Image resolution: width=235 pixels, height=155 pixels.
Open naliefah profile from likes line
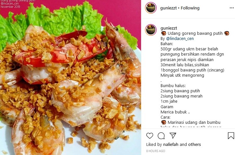171,144
